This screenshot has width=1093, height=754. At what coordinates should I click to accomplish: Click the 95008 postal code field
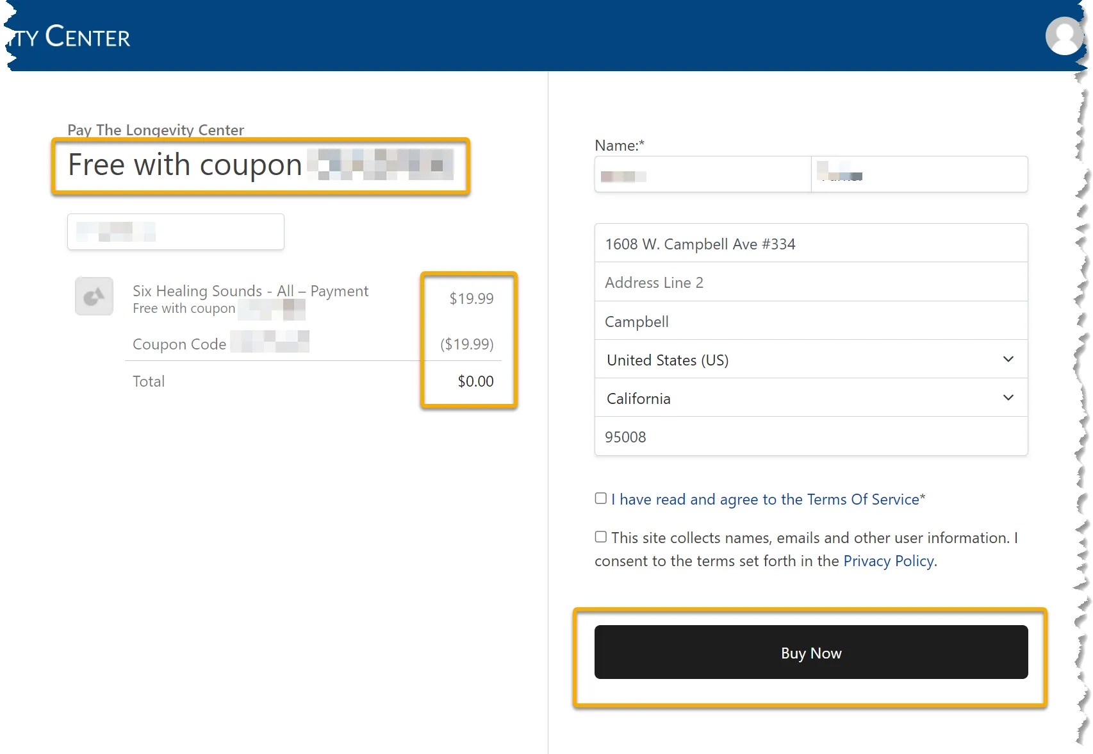click(x=810, y=437)
